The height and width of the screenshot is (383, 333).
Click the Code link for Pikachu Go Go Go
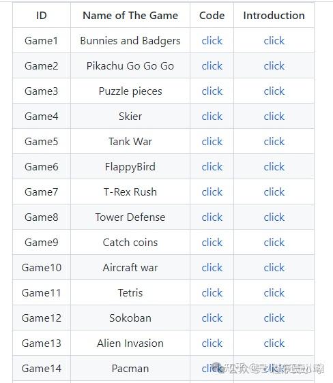coord(212,66)
